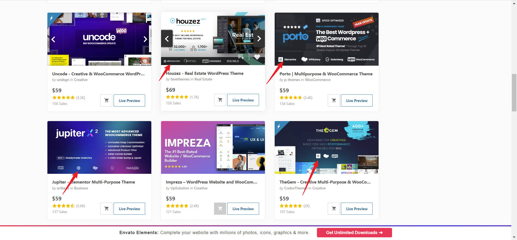Open Business category under Jupiter
Screen dimensions: 517x240
coord(81,188)
